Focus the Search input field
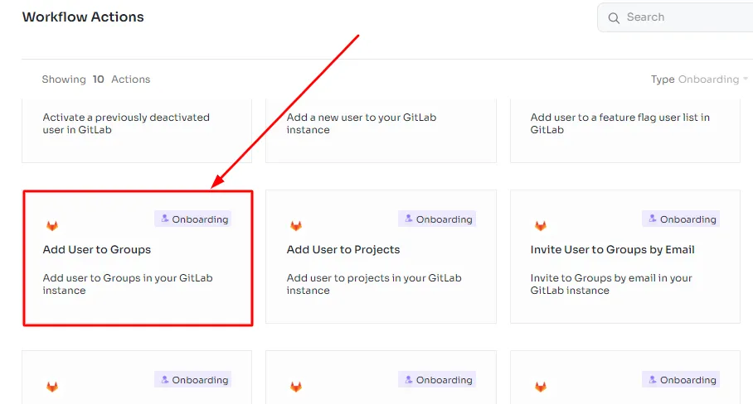The image size is (753, 404). click(675, 17)
